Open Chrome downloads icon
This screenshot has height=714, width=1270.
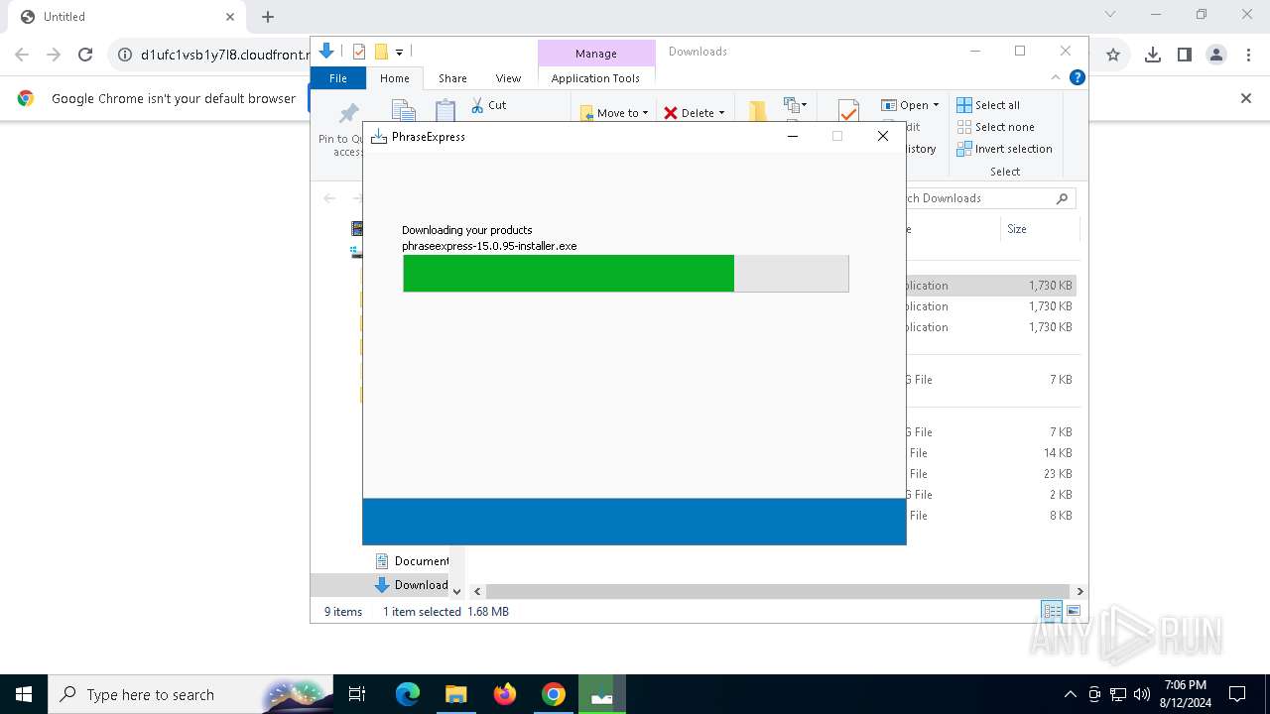[x=1153, y=56]
